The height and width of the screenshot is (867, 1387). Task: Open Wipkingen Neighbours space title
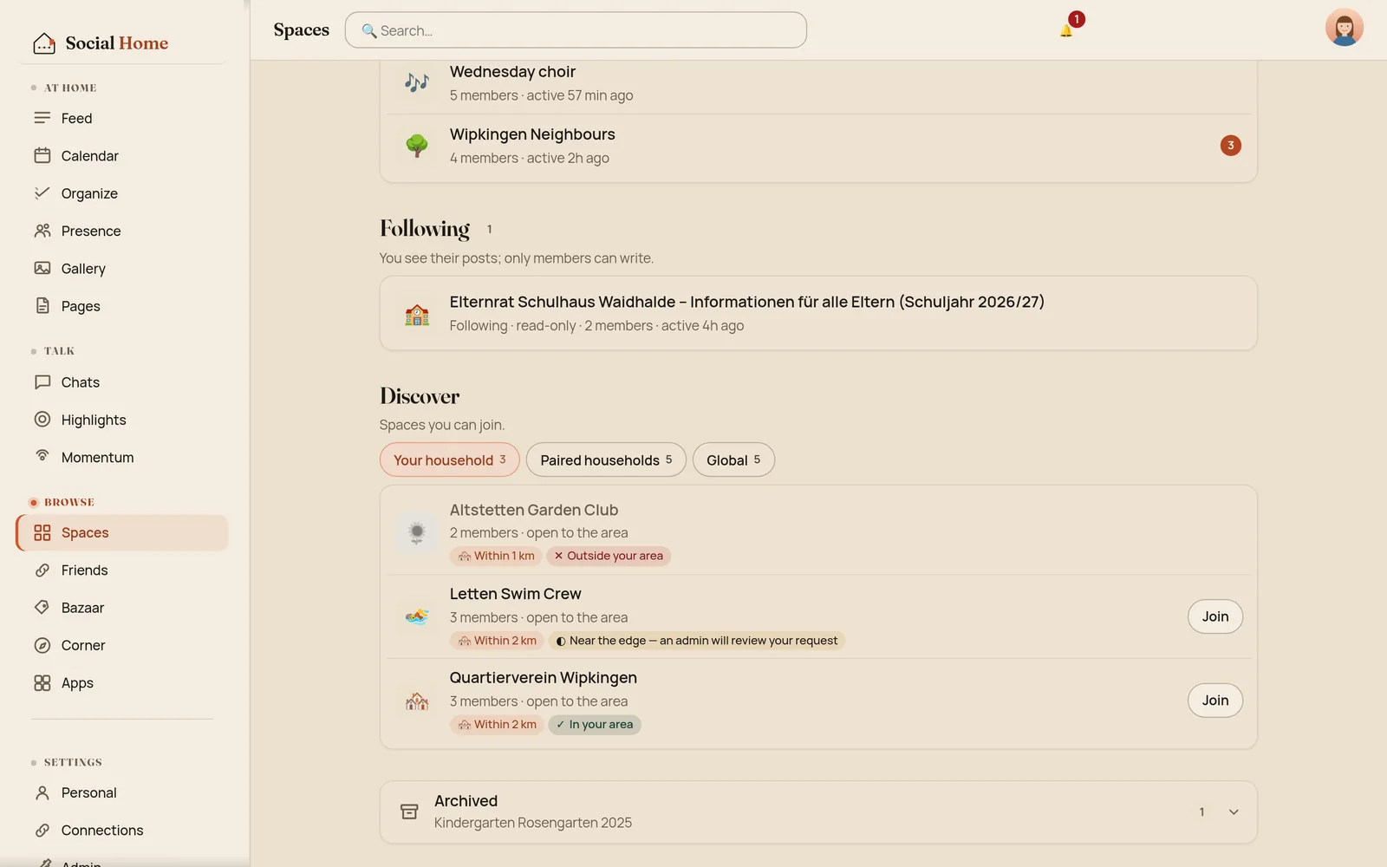[x=532, y=134]
